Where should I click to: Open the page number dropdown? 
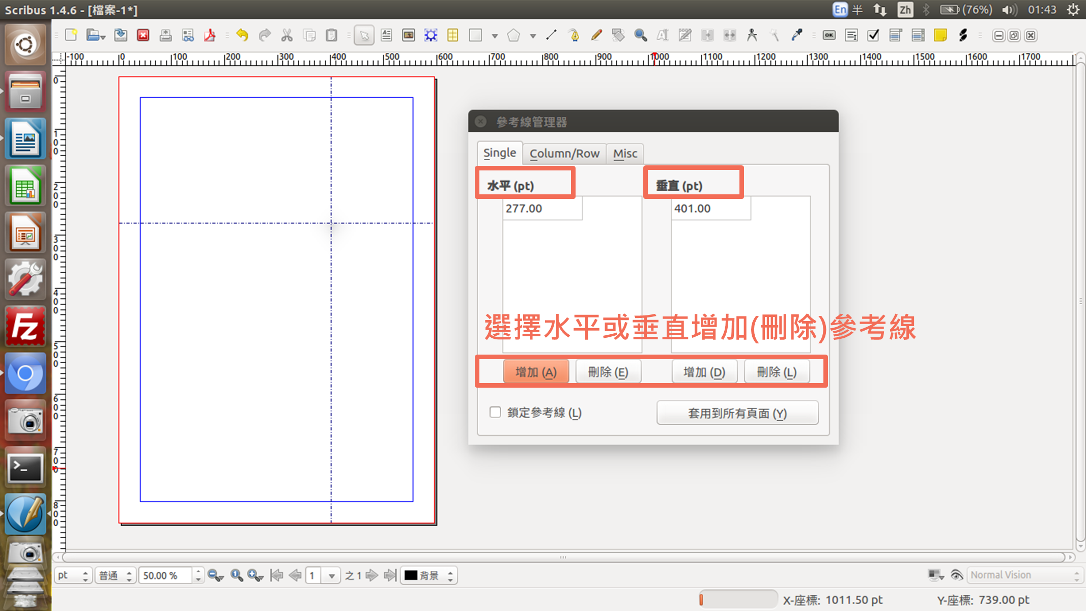[332, 576]
